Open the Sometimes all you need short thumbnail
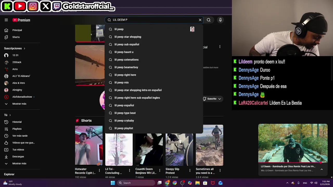The image size is (333, 187). [209, 145]
